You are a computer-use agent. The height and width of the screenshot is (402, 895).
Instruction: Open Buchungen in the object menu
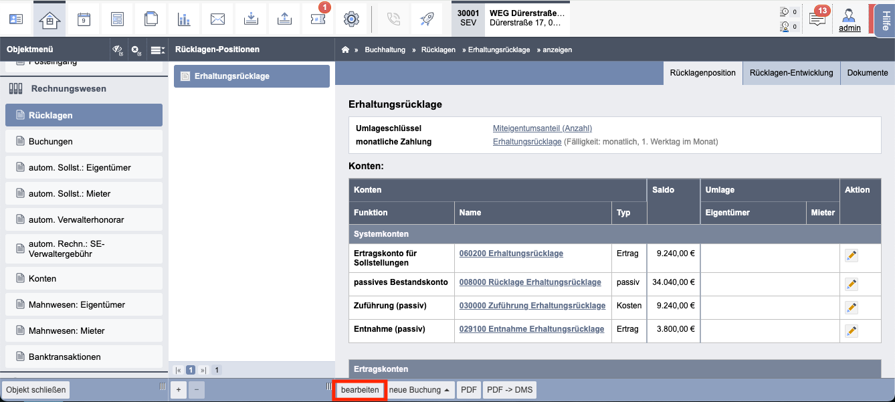84,141
